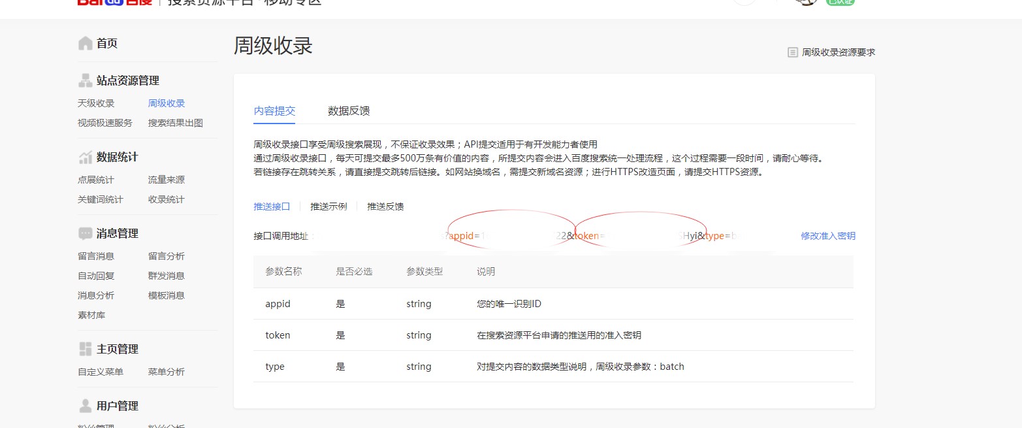Click the 主页管理 section icon
This screenshot has height=428, width=1022.
pyautogui.click(x=85, y=348)
